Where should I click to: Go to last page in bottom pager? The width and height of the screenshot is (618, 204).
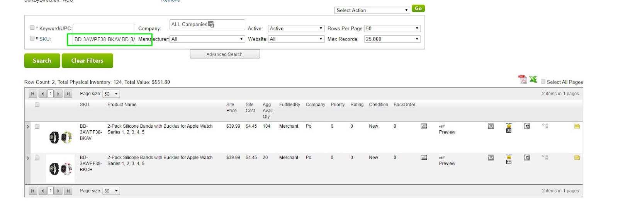click(68, 191)
